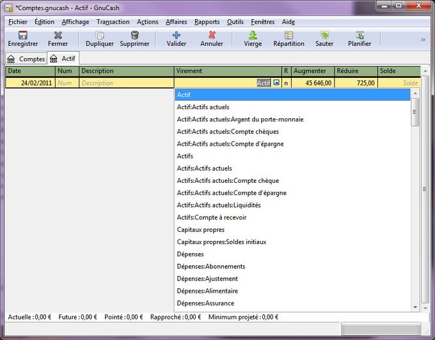Click the account list scrollbar thumb
Viewport: 435px width, 340px height.
click(x=415, y=112)
